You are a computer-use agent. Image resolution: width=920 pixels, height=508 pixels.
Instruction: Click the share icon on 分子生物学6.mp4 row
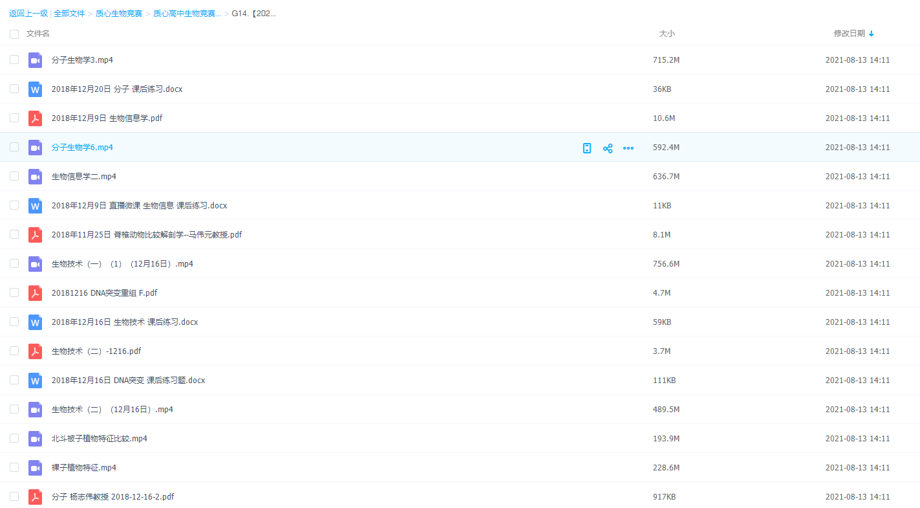point(608,148)
